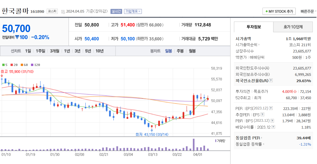
Task: Click the 시가 50,400 value
Action: (x=92, y=39)
